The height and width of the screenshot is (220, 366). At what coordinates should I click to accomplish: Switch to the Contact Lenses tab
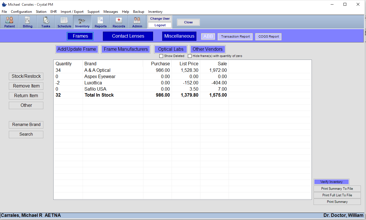pos(128,36)
